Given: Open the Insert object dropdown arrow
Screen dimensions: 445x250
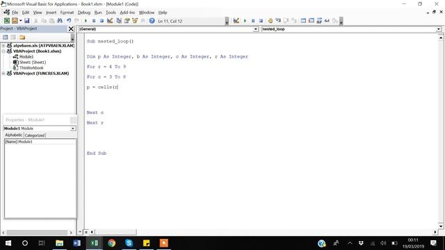Looking at the screenshot, I should 20,21.
